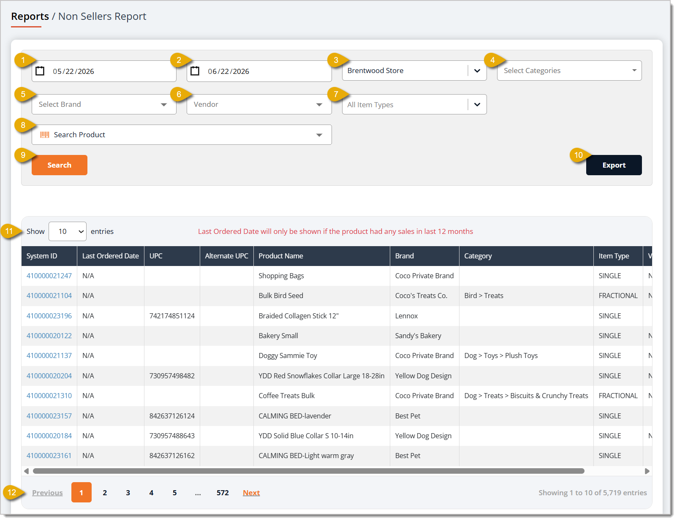The width and height of the screenshot is (677, 521).
Task: Open the Select Brand dropdown
Action: (104, 104)
